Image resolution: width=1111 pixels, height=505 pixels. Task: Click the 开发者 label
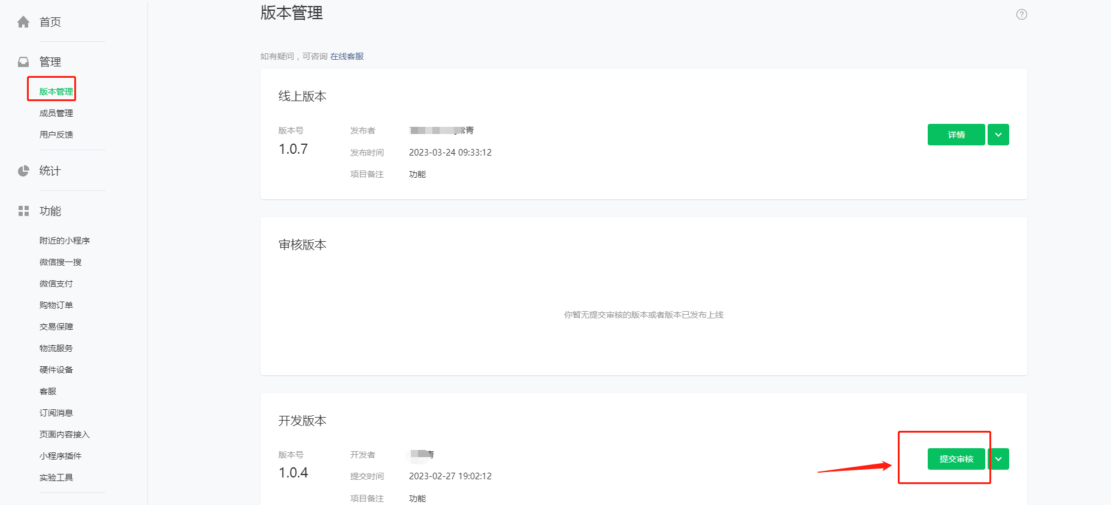pos(363,455)
